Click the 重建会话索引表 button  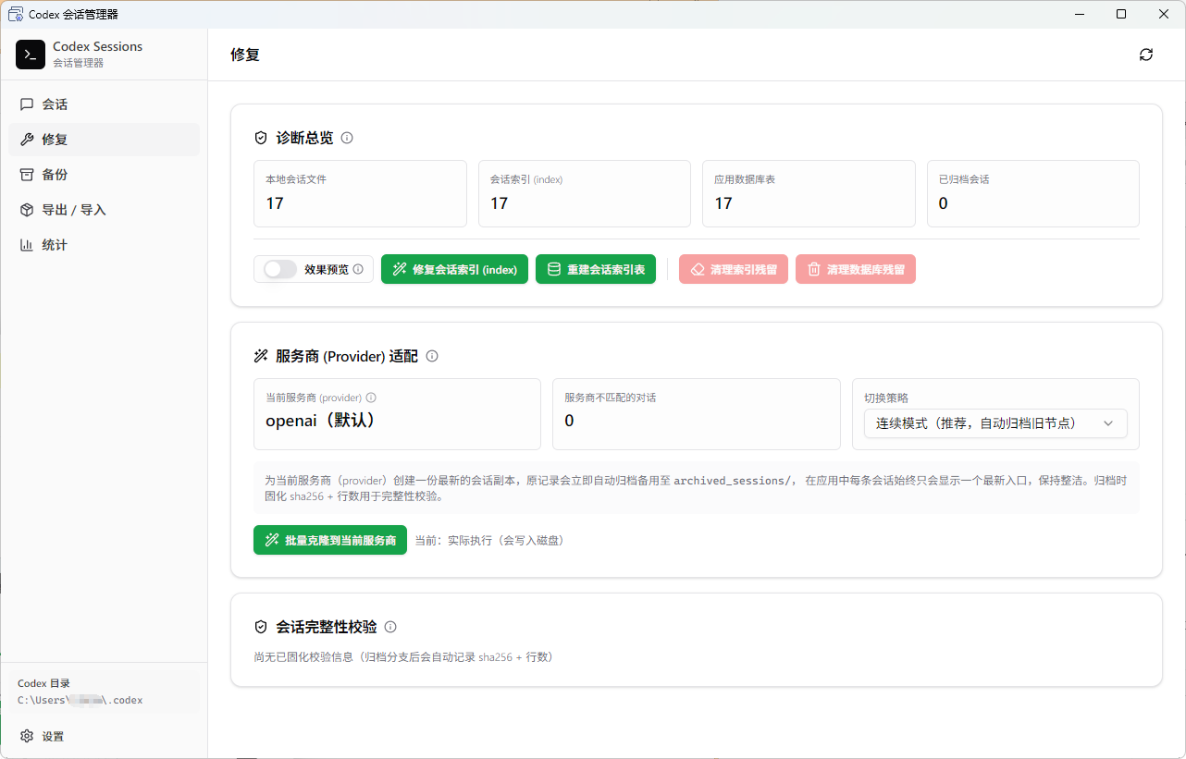[596, 269]
